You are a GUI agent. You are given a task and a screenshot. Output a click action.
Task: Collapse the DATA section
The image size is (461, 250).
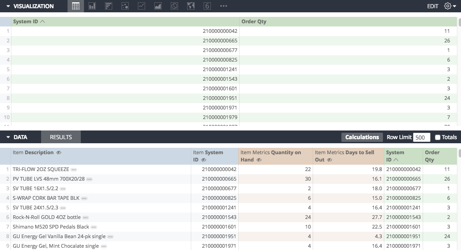tap(8, 137)
